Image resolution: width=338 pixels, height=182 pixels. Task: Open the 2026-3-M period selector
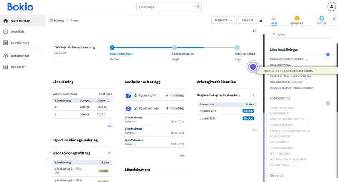pyautogui.click(x=247, y=20)
